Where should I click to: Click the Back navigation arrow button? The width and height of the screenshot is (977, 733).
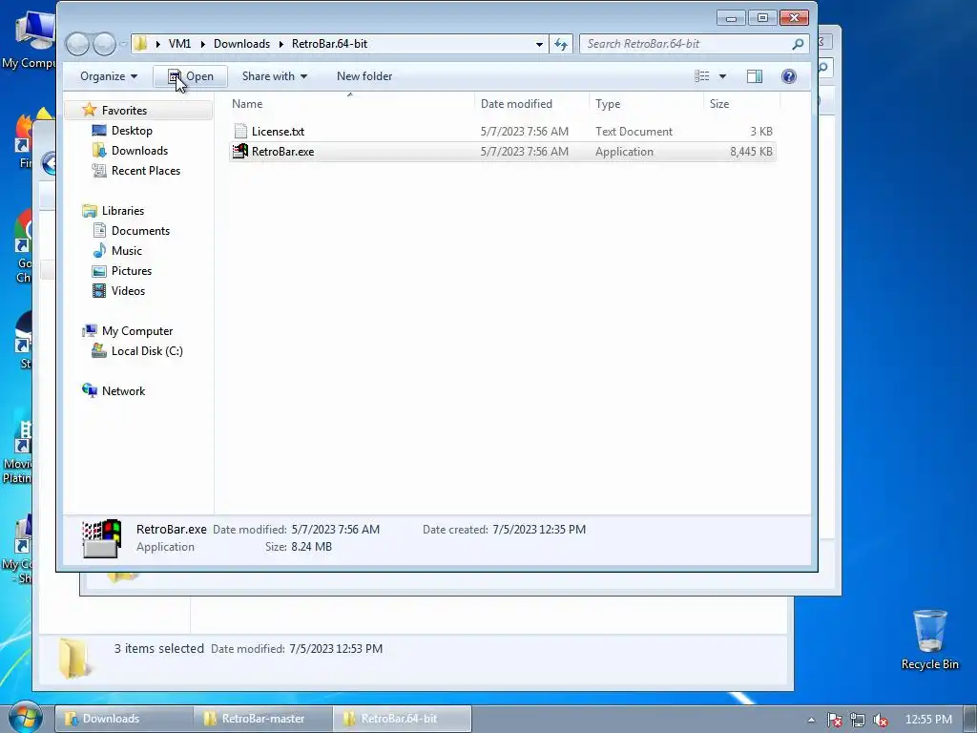pyautogui.click(x=77, y=44)
